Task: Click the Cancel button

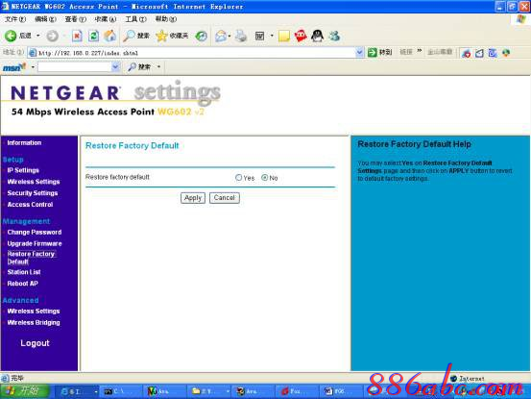Action: coord(224,198)
